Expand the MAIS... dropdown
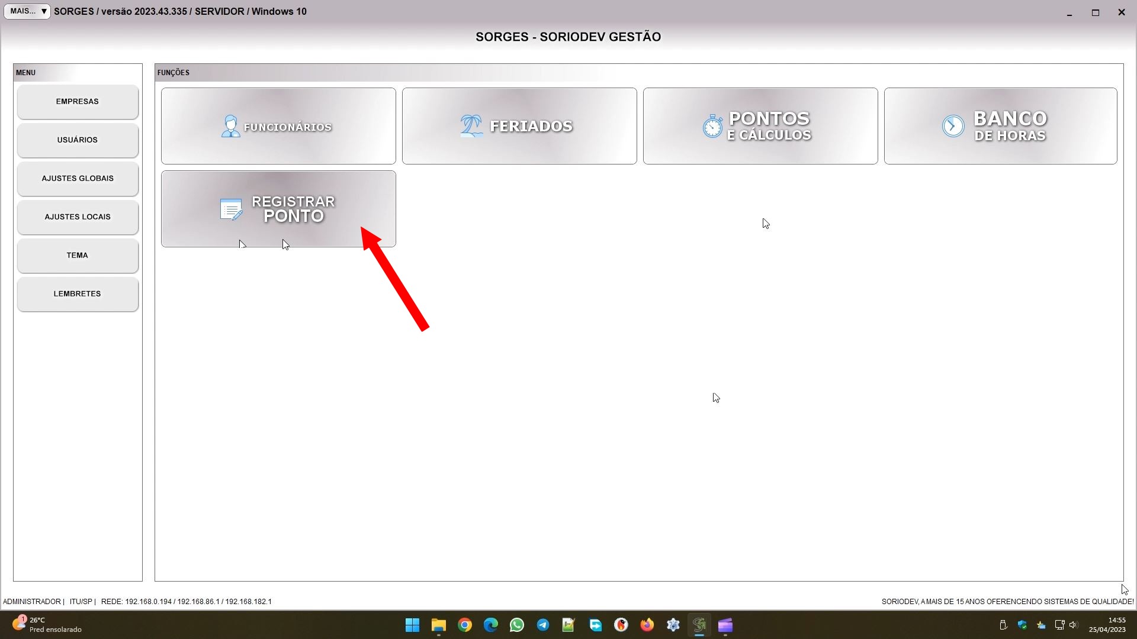 [x=27, y=11]
